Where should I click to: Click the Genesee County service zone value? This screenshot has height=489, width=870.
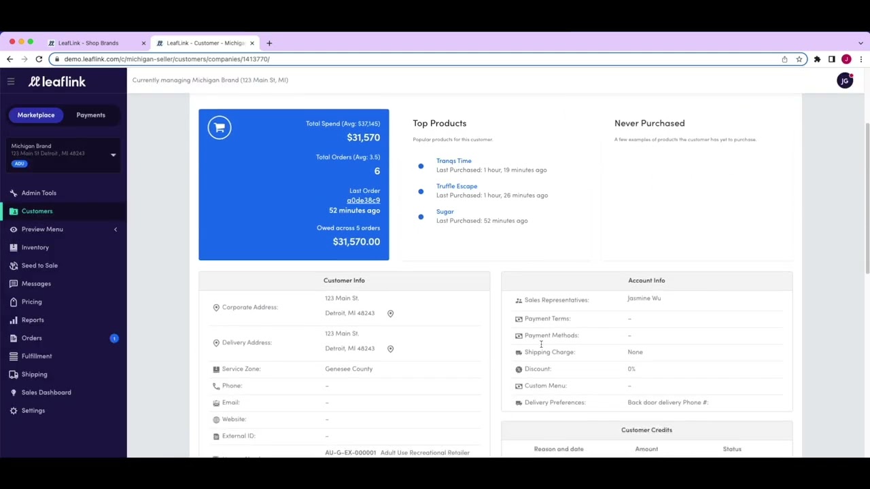coord(349,369)
